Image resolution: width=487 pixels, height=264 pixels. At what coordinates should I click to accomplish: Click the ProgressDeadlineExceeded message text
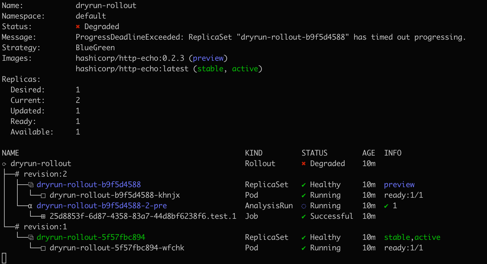tap(271, 37)
